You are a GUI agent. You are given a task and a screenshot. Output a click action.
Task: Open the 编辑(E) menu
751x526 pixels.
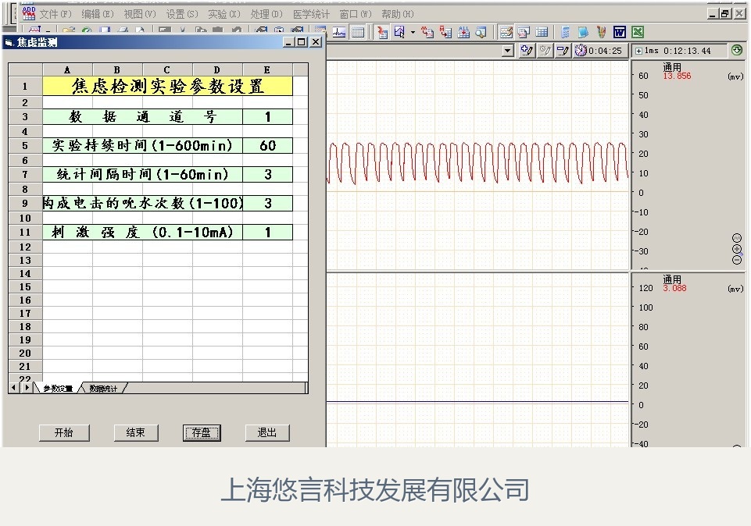click(97, 14)
